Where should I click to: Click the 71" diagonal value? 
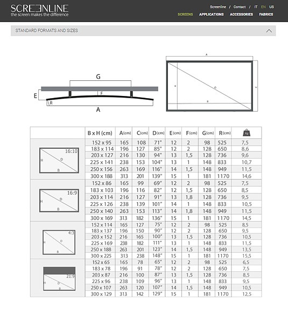click(x=158, y=142)
